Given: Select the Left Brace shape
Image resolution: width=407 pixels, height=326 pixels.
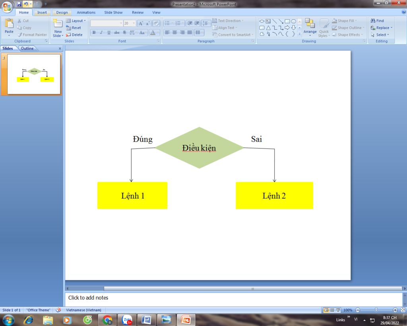Looking at the screenshot, I should pyautogui.click(x=287, y=34).
